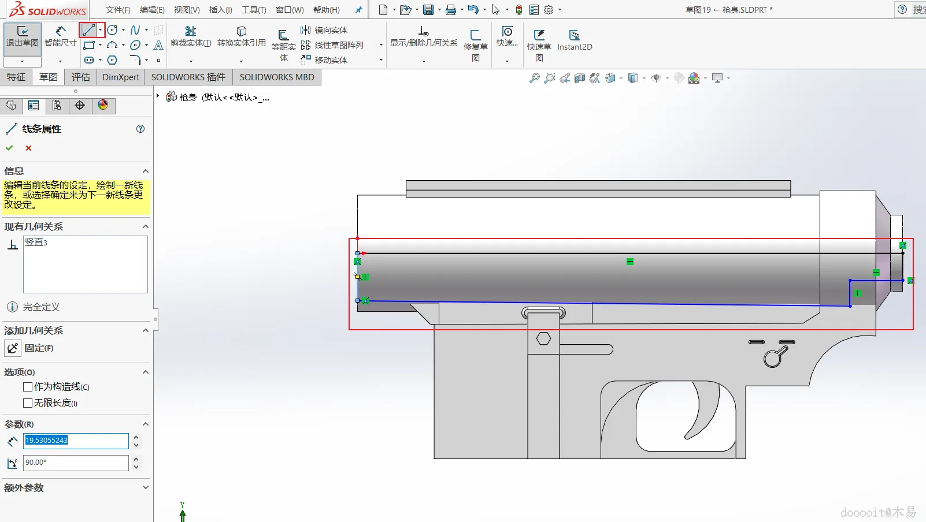This screenshot has width=926, height=522.
Task: Click the line length parameter input field
Action: click(x=76, y=441)
